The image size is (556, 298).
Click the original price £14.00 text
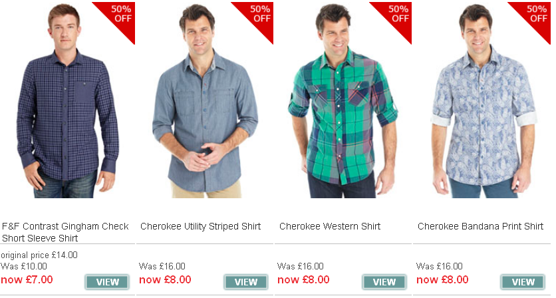click(x=39, y=255)
